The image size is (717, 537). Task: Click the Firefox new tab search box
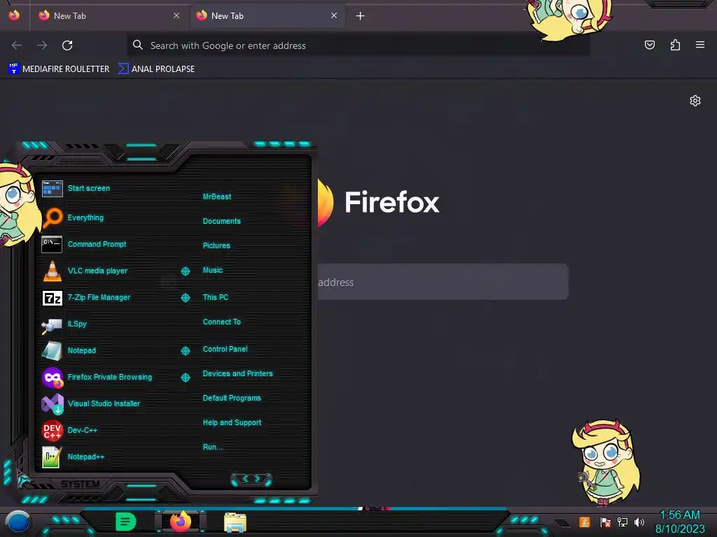[x=443, y=282]
